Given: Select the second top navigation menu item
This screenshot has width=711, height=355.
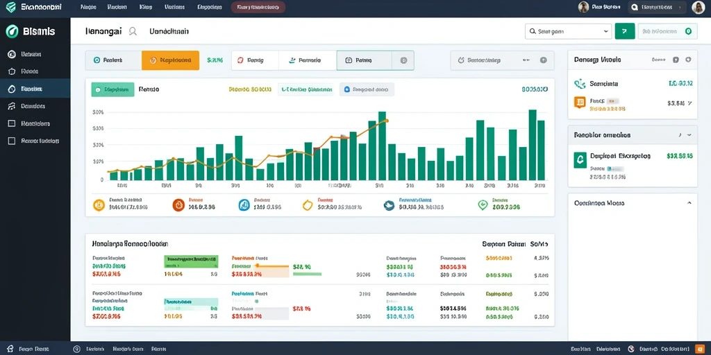Looking at the screenshot, I should pos(117,7).
